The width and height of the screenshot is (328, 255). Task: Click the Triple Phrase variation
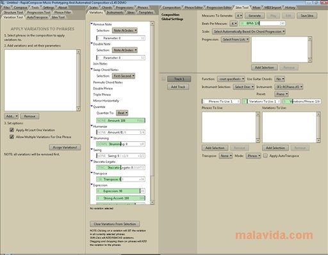[102, 95]
